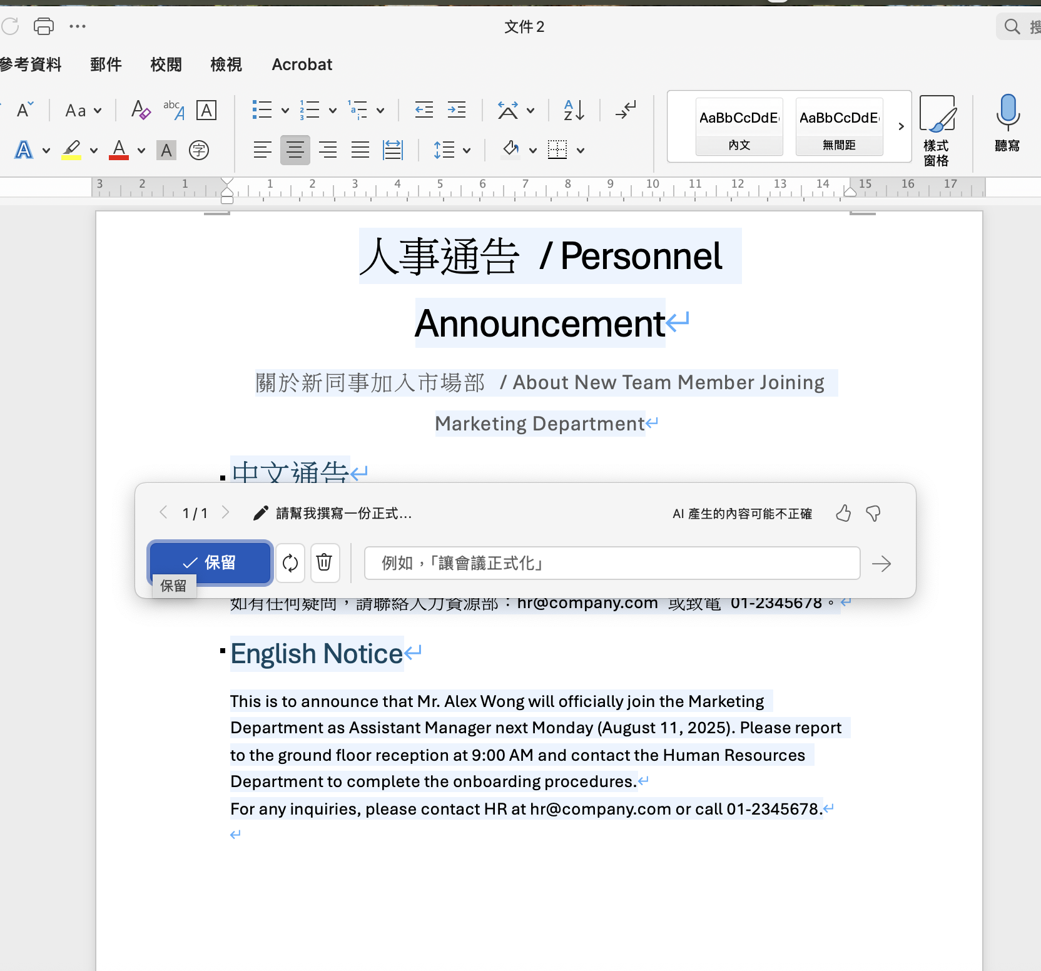Toggle show paragraph marks
Screen dimensions: 1041x971
[626, 111]
